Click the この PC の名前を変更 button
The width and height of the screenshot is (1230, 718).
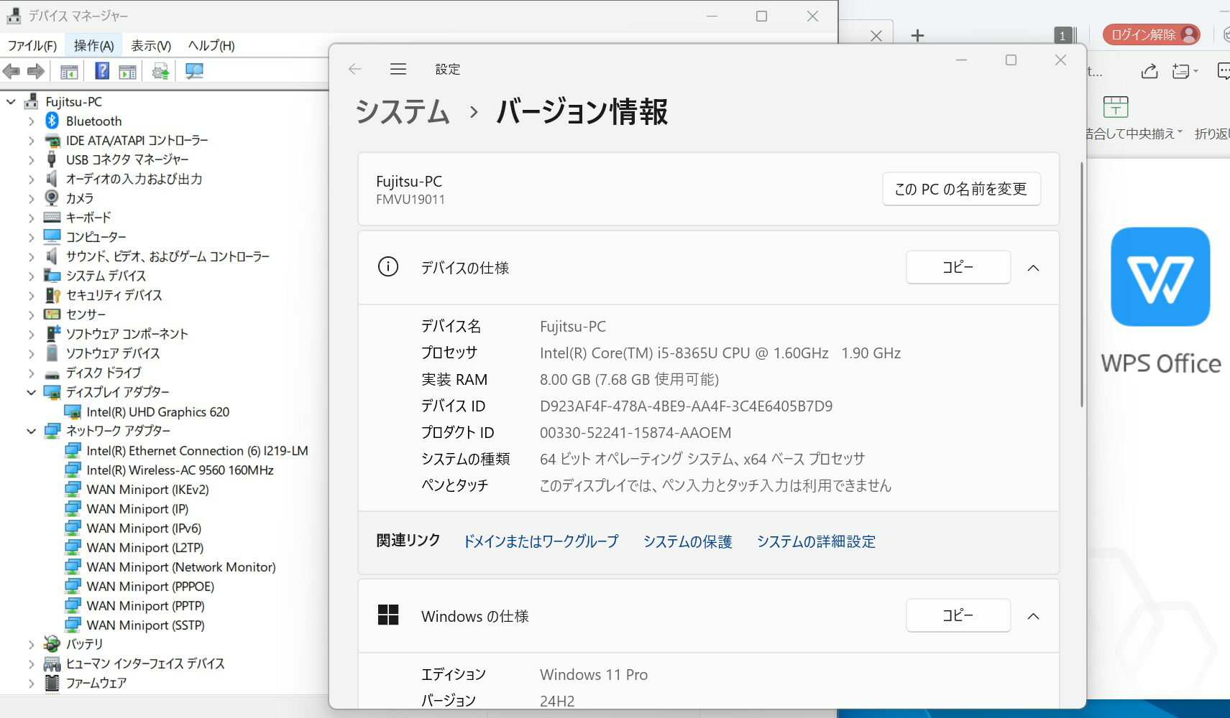960,189
